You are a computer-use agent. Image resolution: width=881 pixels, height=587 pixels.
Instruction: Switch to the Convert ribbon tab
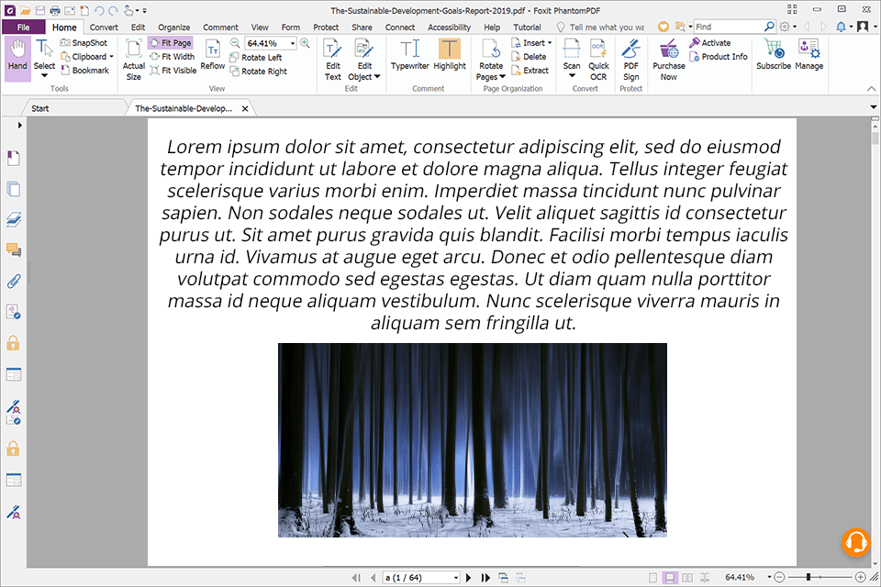coord(104,27)
